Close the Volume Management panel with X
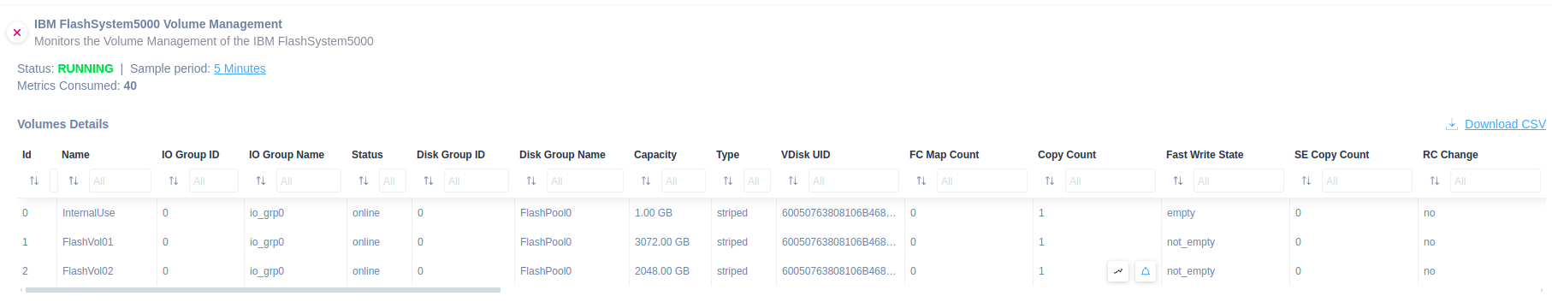The image size is (1552, 308). click(17, 33)
